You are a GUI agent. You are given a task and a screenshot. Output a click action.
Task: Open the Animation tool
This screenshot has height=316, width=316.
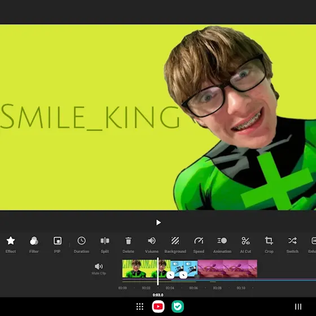(x=222, y=244)
